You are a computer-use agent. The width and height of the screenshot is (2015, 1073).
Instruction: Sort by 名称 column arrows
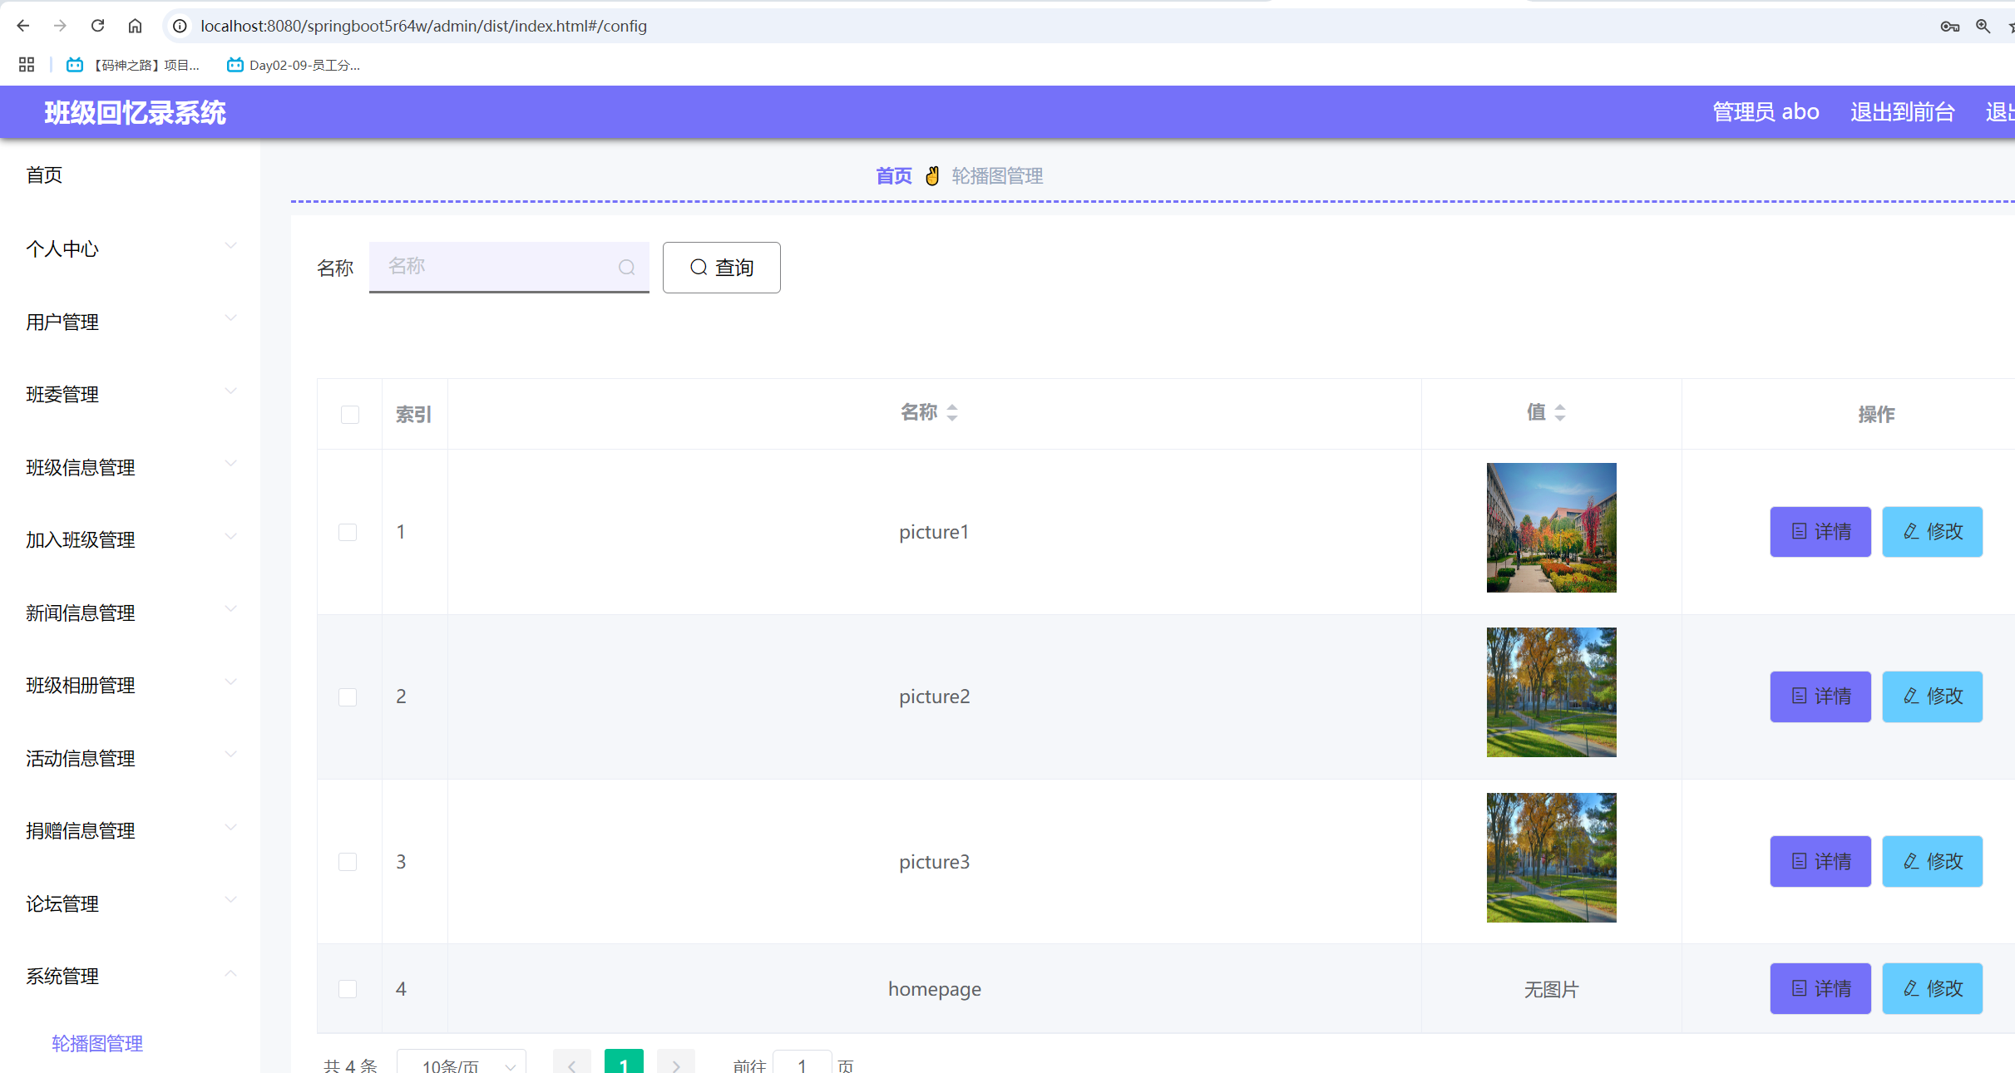tap(952, 412)
